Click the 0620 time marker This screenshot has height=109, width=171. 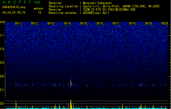[165, 23]
